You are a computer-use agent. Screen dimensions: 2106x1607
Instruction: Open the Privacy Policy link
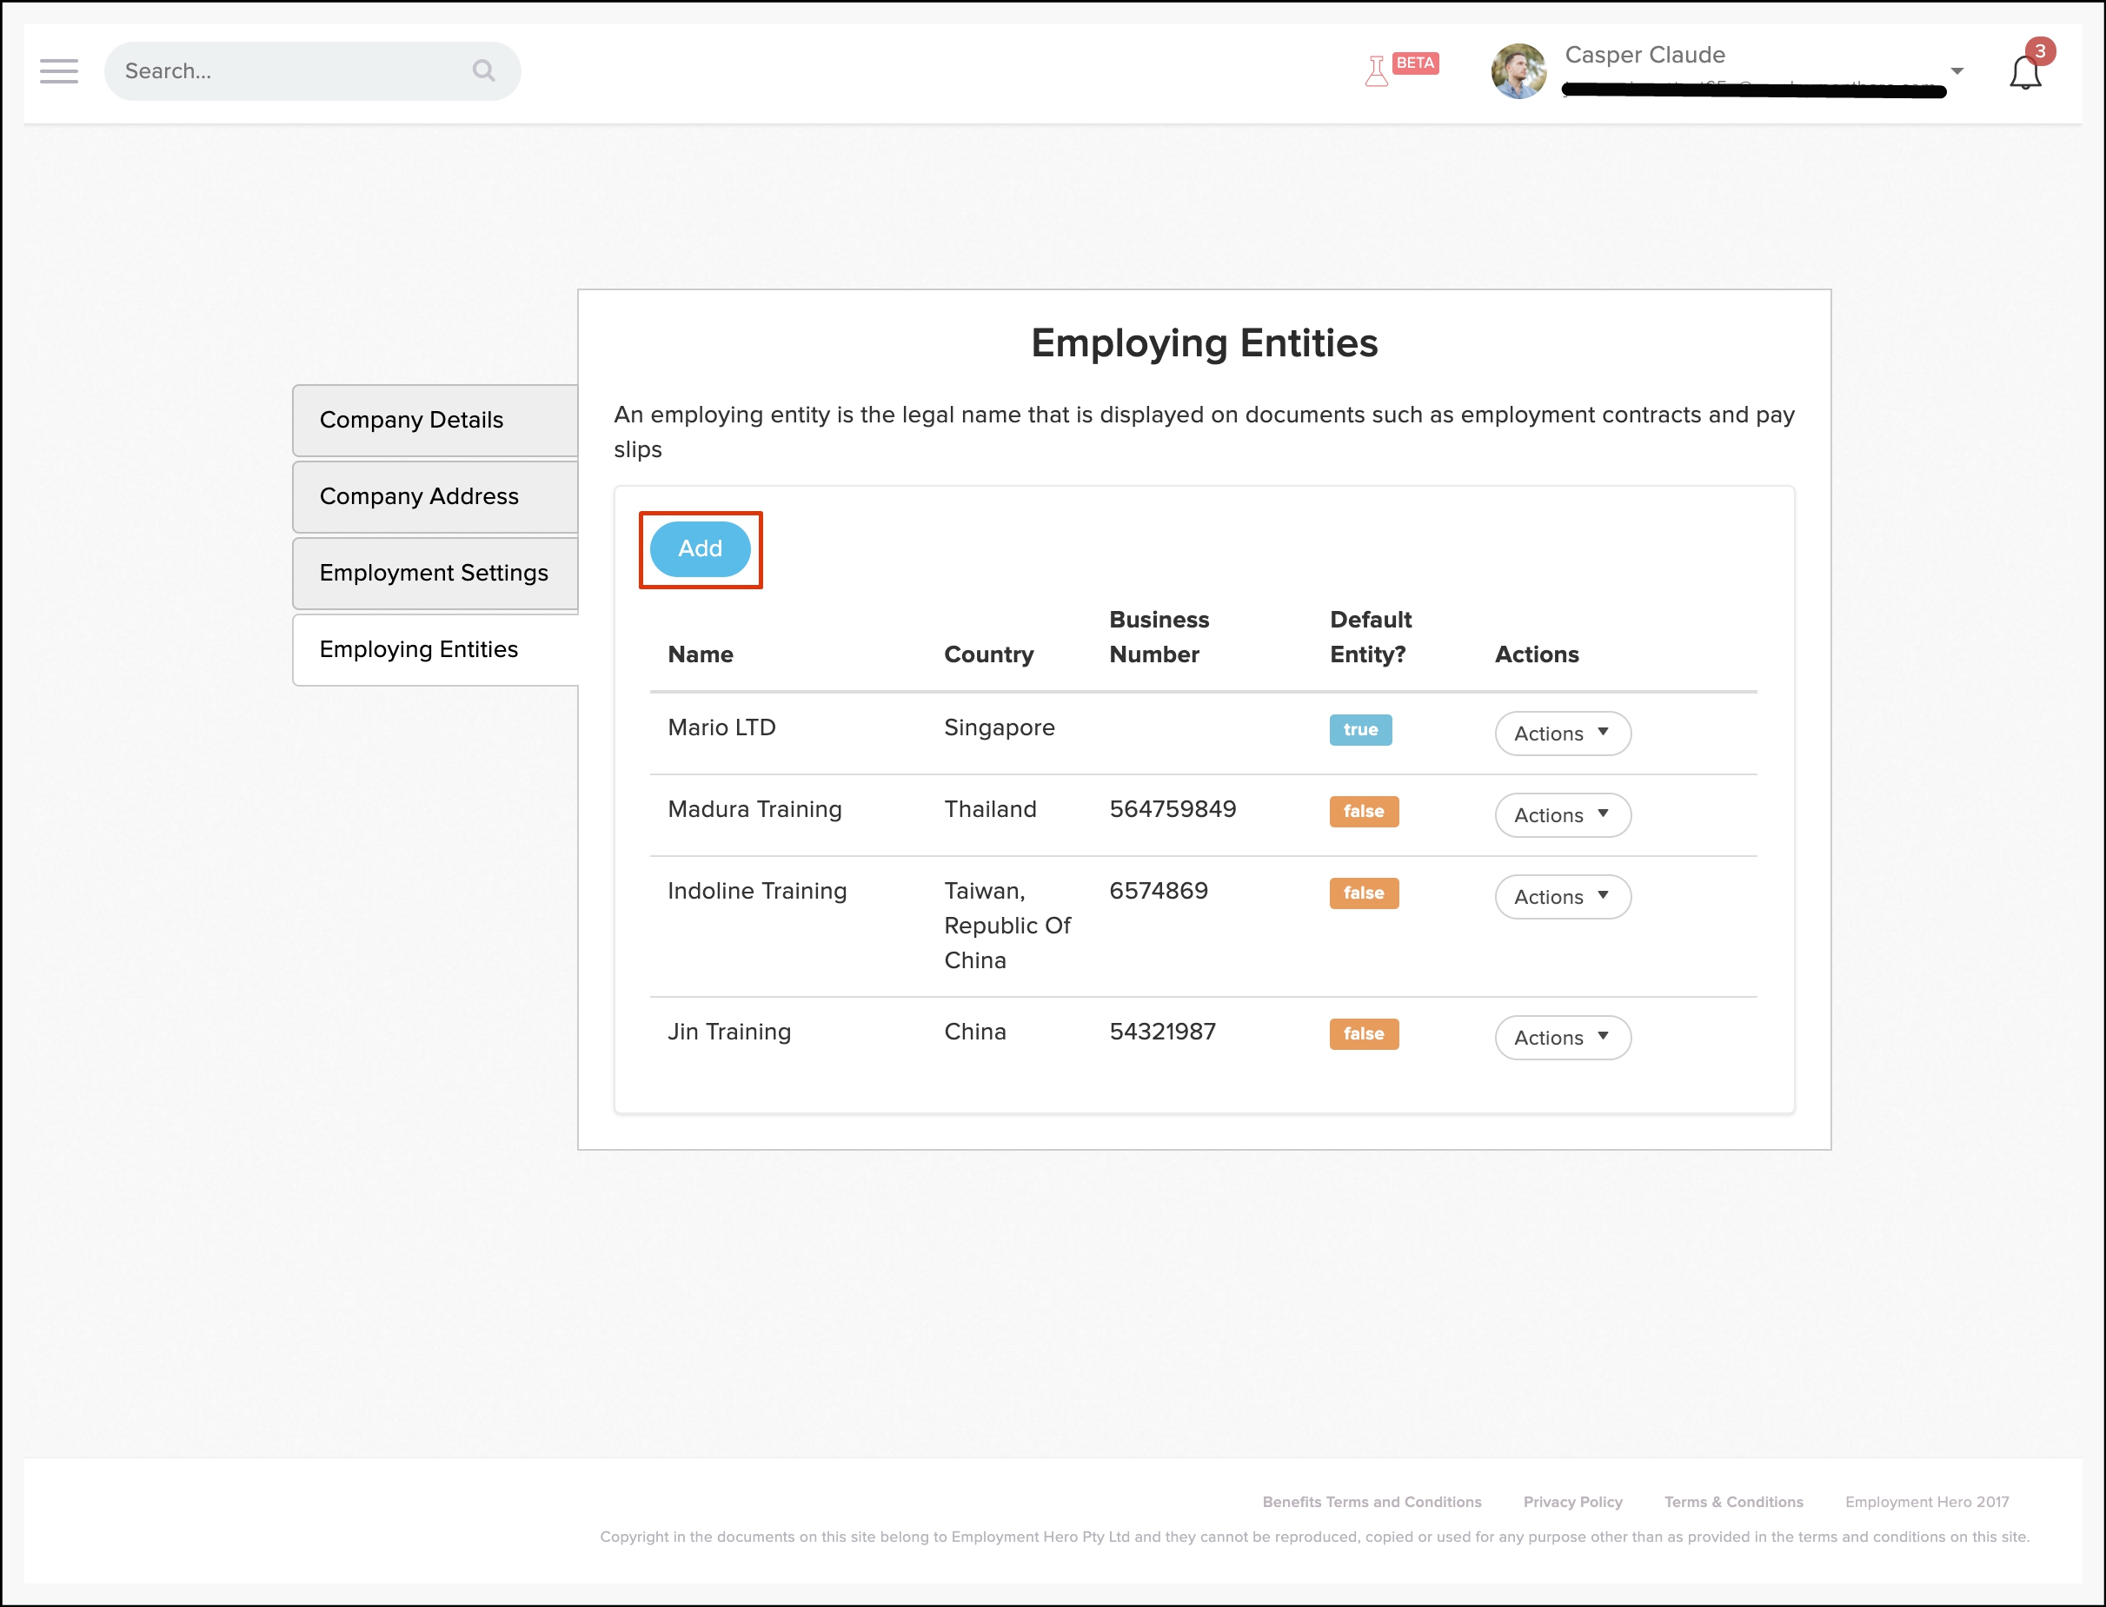[1572, 1502]
